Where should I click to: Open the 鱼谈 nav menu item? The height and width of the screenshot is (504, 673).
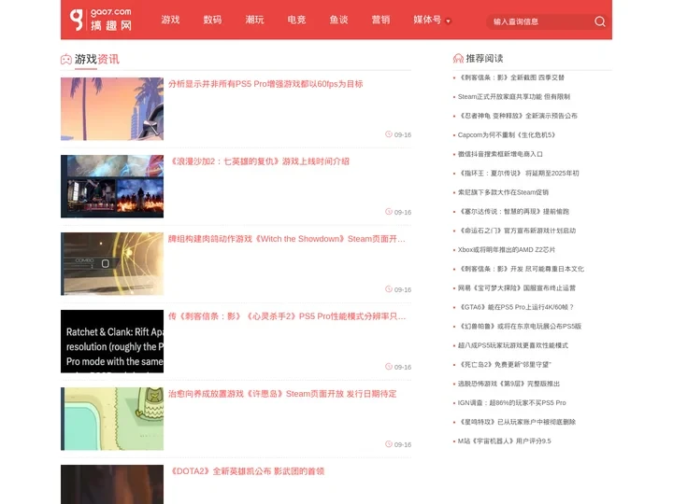pyautogui.click(x=338, y=20)
